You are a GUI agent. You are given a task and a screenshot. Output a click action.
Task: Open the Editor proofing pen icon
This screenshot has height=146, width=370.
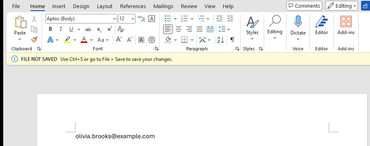322,22
